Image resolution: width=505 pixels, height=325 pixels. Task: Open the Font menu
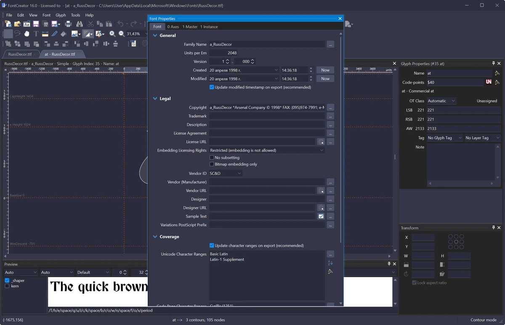click(46, 15)
